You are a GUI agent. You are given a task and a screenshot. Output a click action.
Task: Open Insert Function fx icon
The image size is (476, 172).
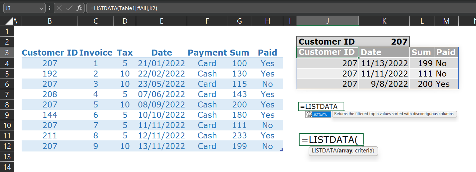79,8
